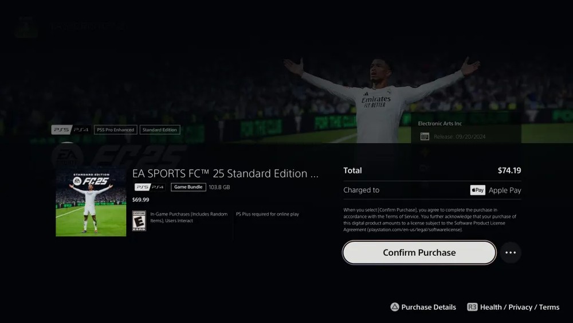Viewport: 573px width, 323px height.
Task: Select the Standard Edition tag
Action: pyautogui.click(x=160, y=130)
